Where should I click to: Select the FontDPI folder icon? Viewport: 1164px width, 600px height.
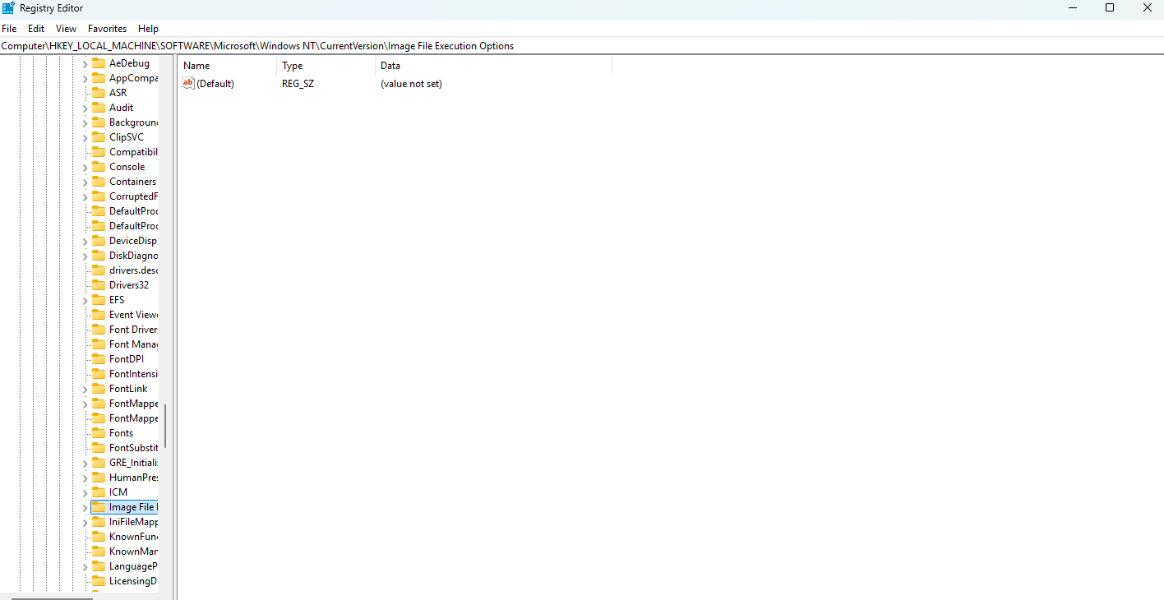click(99, 359)
